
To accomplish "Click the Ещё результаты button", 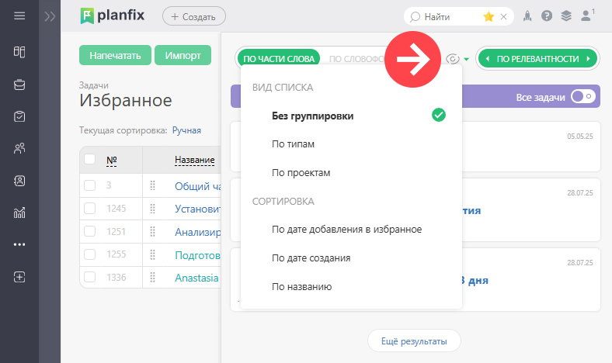I will coord(414,341).
